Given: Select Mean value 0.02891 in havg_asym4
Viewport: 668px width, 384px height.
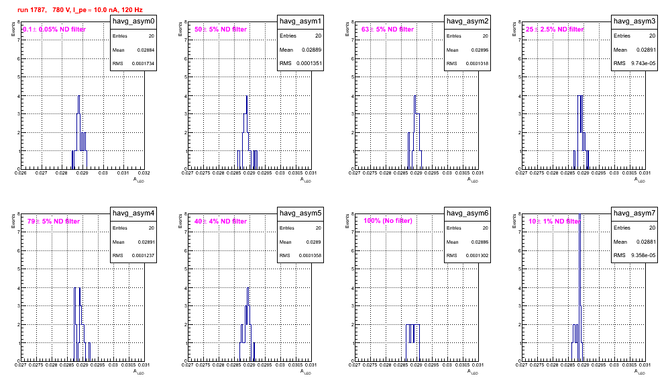Looking at the screenshot, I should 146,242.
